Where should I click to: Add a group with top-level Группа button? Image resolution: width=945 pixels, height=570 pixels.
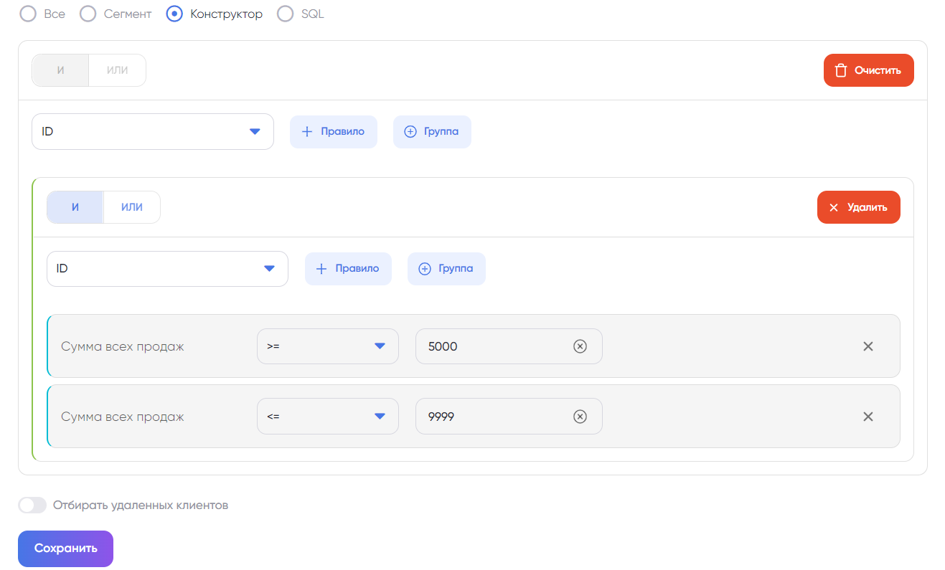click(x=432, y=132)
